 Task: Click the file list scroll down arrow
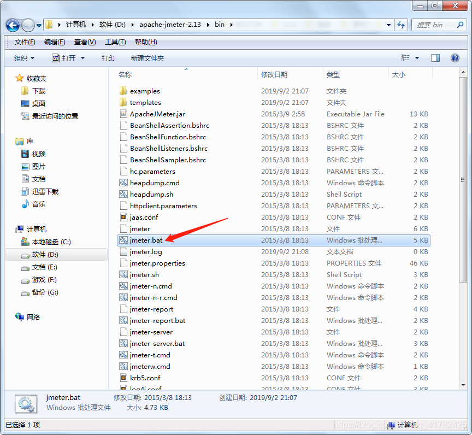point(463,385)
